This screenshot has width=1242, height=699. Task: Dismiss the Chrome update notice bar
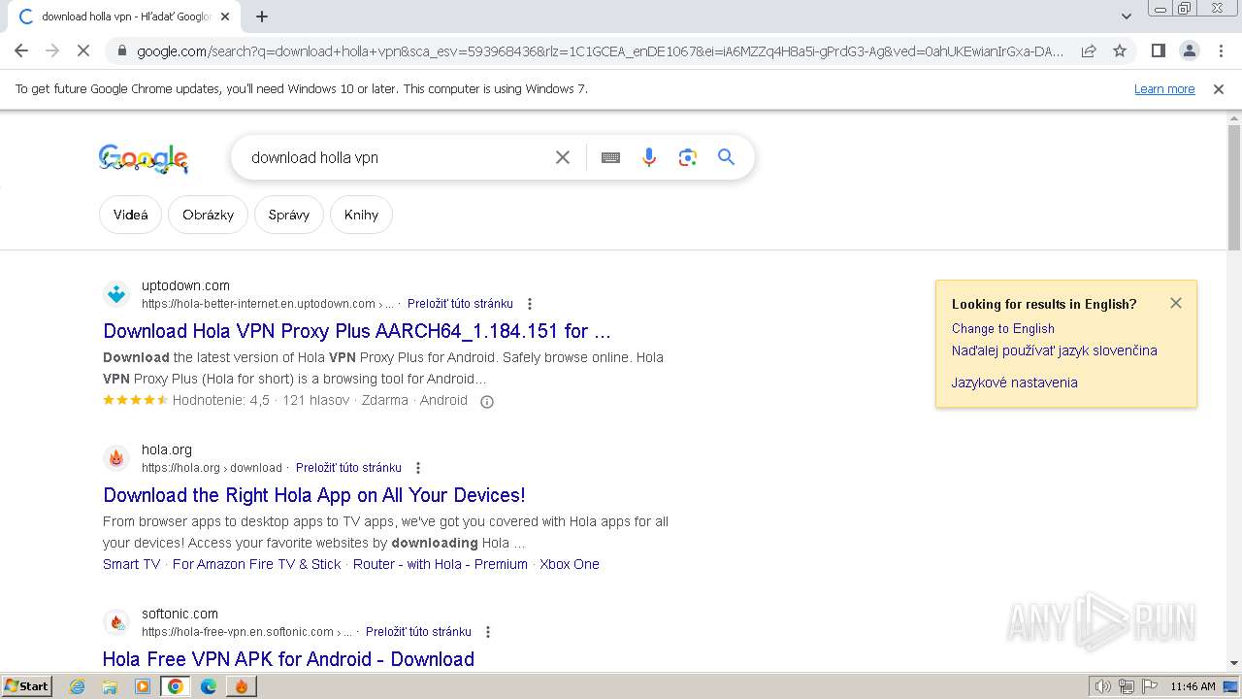click(1219, 88)
